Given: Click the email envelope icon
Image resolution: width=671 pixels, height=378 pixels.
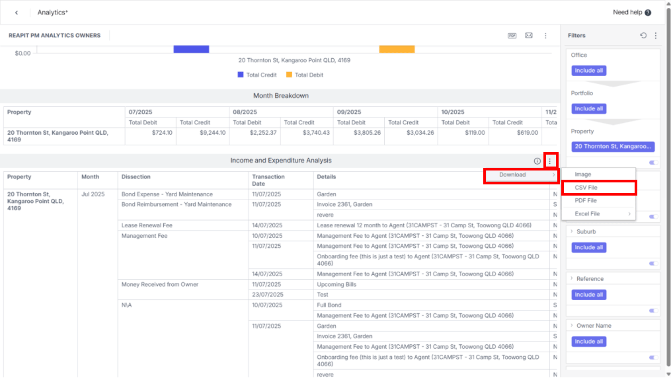Looking at the screenshot, I should point(529,36).
